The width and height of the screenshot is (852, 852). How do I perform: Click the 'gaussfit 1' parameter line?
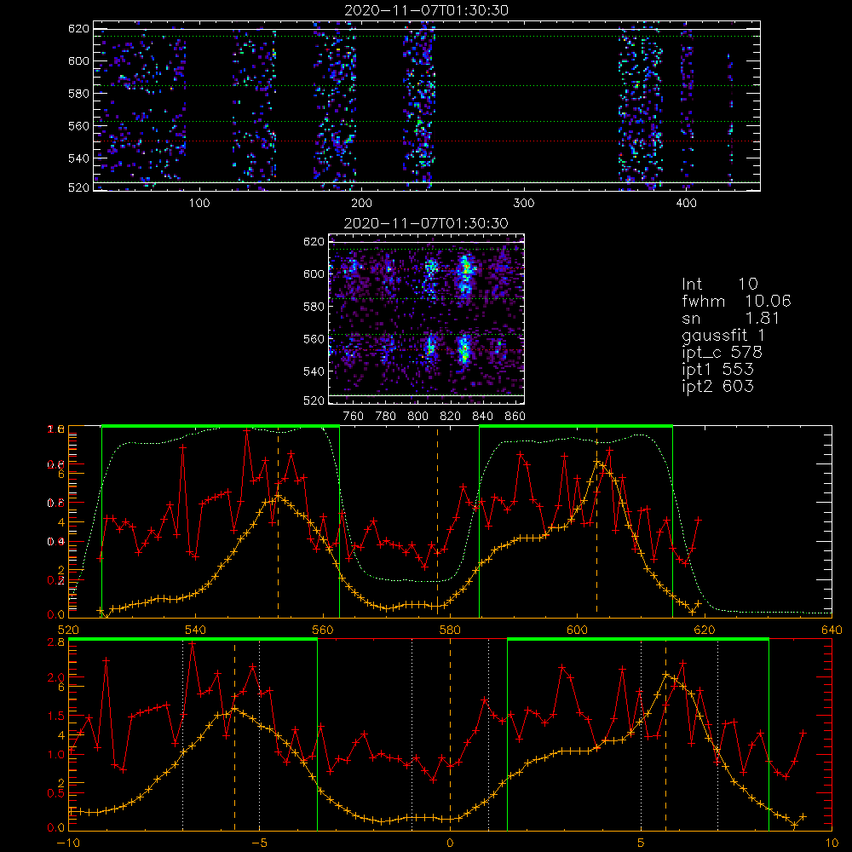pos(723,335)
